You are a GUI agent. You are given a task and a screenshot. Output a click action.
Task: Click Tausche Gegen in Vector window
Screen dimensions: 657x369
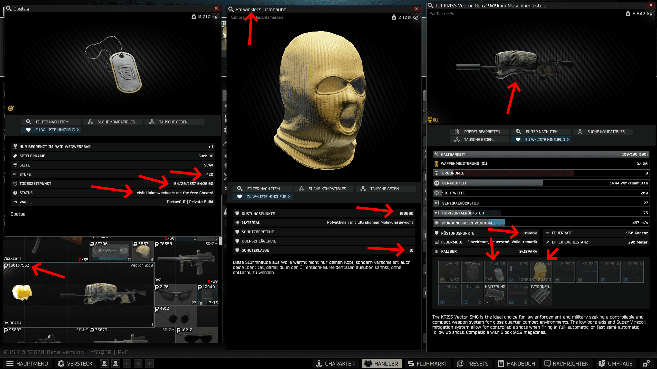click(480, 139)
